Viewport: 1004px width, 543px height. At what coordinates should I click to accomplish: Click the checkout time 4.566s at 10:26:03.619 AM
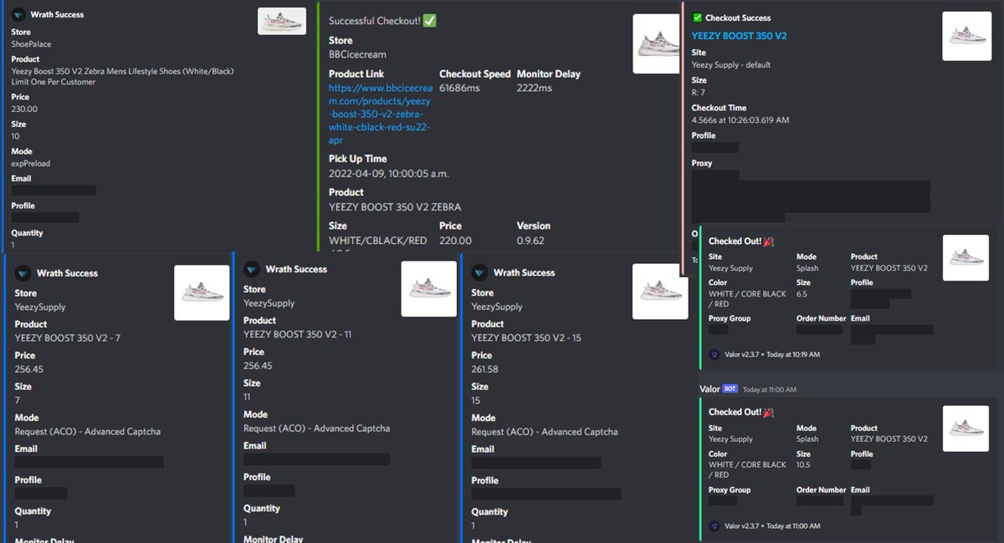pyautogui.click(x=740, y=120)
